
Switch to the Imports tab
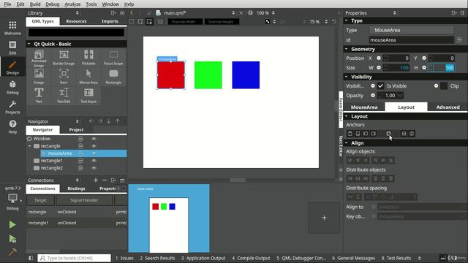[110, 21]
